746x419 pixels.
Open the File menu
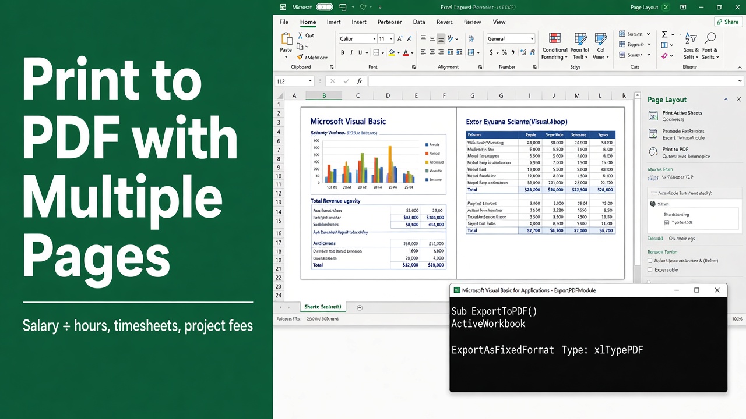coord(284,22)
